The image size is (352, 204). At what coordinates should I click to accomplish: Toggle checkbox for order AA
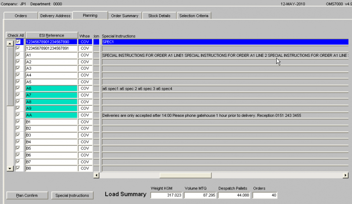click(18, 115)
